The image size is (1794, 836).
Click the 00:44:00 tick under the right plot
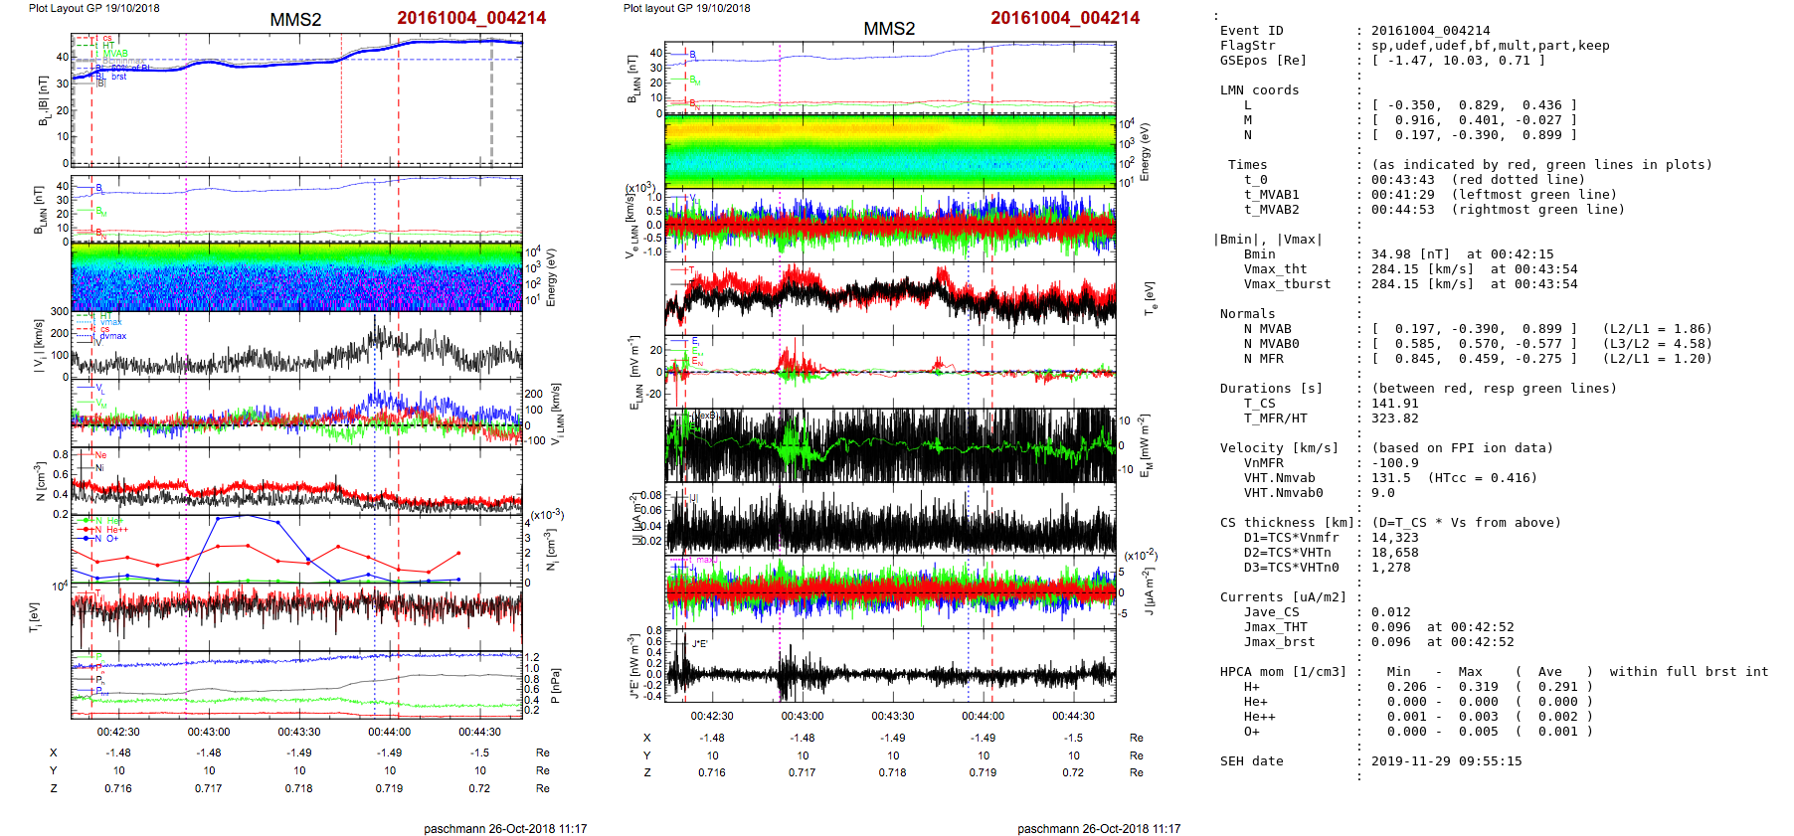coord(983,716)
